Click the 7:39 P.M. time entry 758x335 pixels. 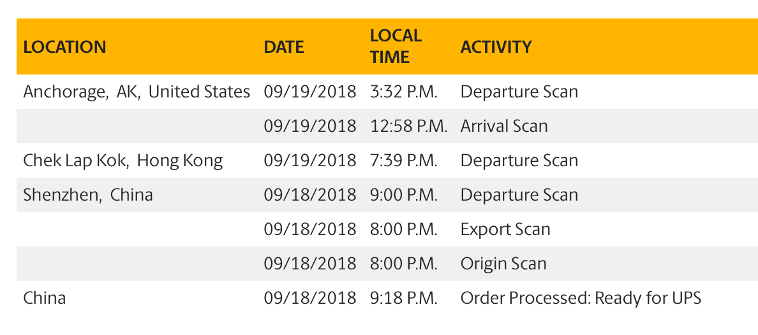coord(404,160)
